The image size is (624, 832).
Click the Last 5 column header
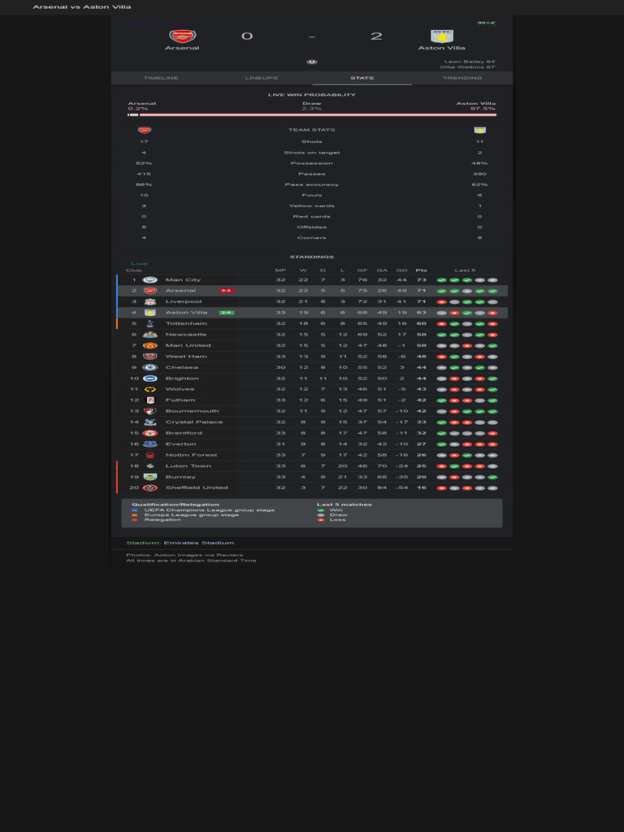pyautogui.click(x=465, y=271)
